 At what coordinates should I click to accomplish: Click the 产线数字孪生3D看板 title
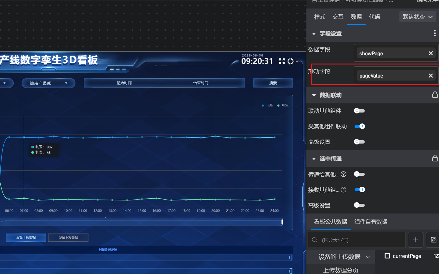(49, 60)
